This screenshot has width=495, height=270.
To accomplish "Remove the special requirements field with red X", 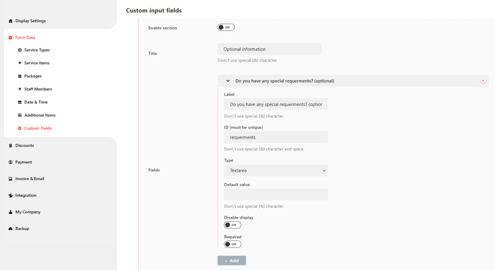I will [x=482, y=81].
